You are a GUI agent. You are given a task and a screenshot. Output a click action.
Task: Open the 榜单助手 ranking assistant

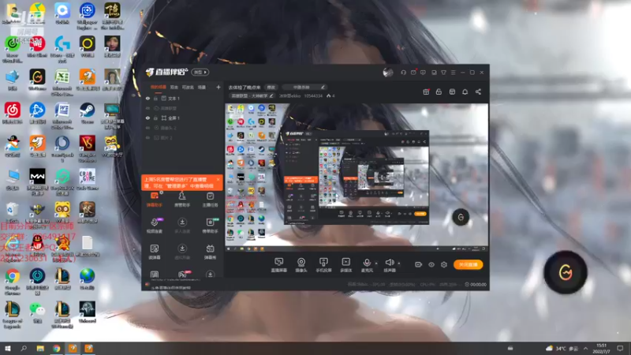210,226
